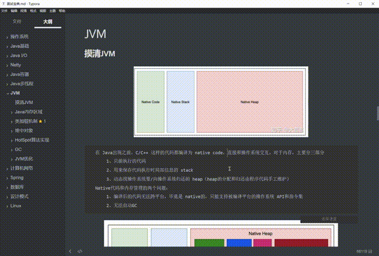Click the vertical scrollbar thumb at right edge
379x256 pixels.
point(378,113)
